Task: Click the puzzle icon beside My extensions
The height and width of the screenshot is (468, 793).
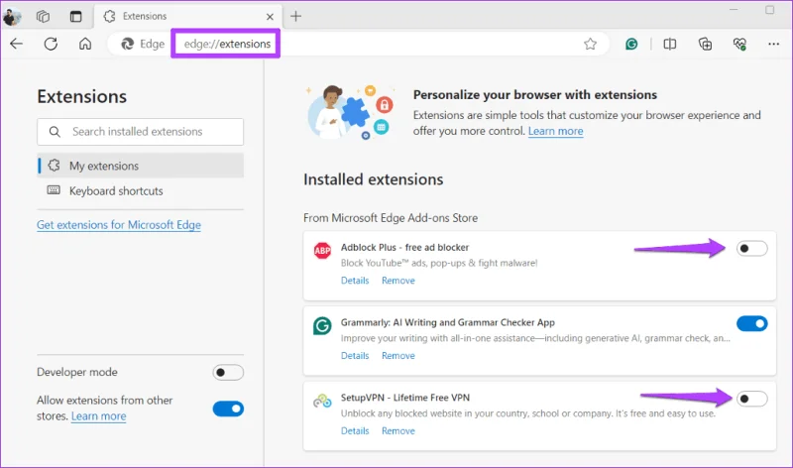Action: click(54, 166)
